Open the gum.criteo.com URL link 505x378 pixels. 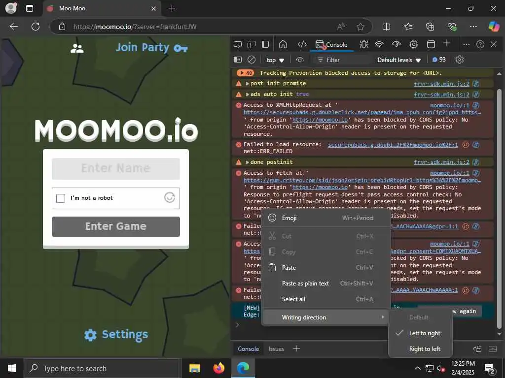point(362,180)
